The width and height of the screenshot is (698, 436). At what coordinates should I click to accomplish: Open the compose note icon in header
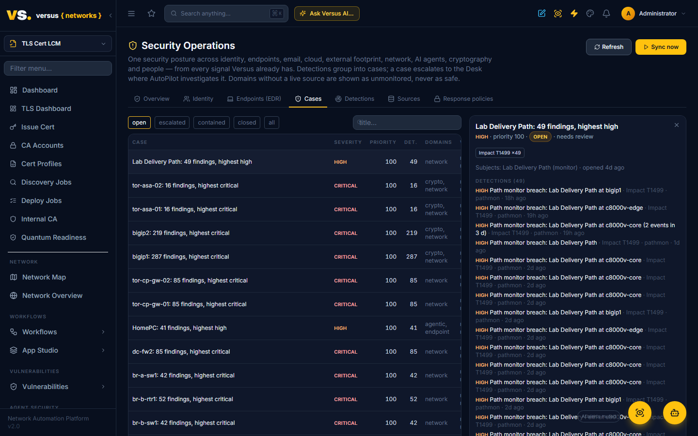point(542,14)
